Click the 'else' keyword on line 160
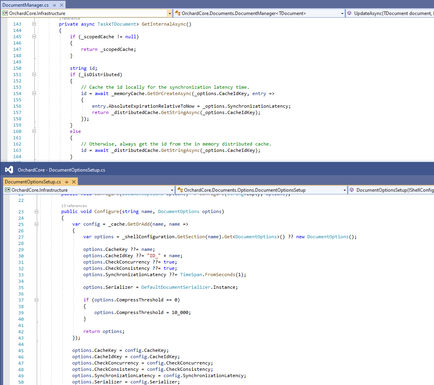The width and height of the screenshot is (434, 385). pyautogui.click(x=75, y=131)
